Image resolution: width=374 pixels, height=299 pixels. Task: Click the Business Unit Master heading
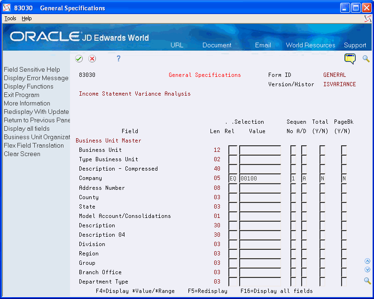coord(108,141)
